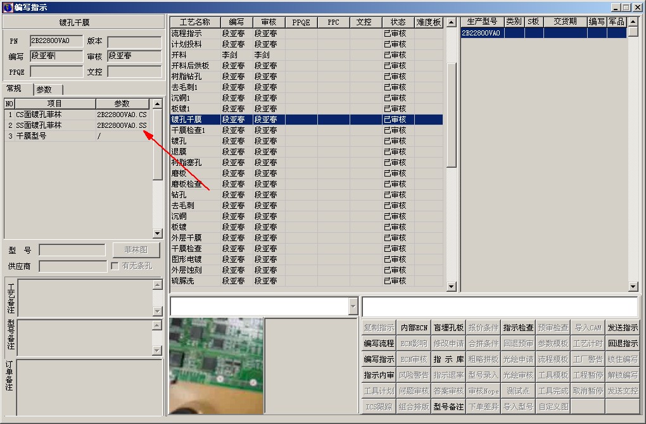Viewport: 646px width, 424px height.
Task: Select the 计划投料 process row
Action: coord(307,44)
